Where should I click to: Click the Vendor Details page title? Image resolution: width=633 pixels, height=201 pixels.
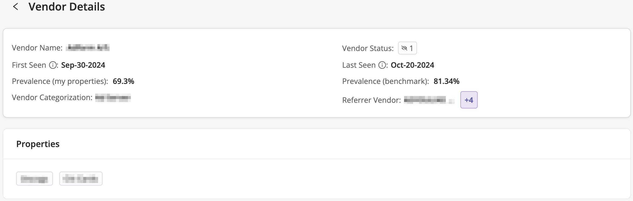click(67, 7)
